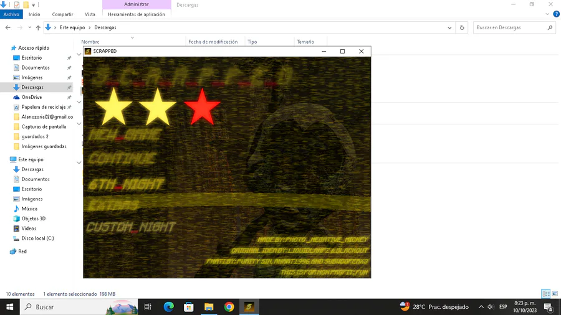561x315 pixels.
Task: Open Vídeos under Este equipo
Action: (x=29, y=228)
